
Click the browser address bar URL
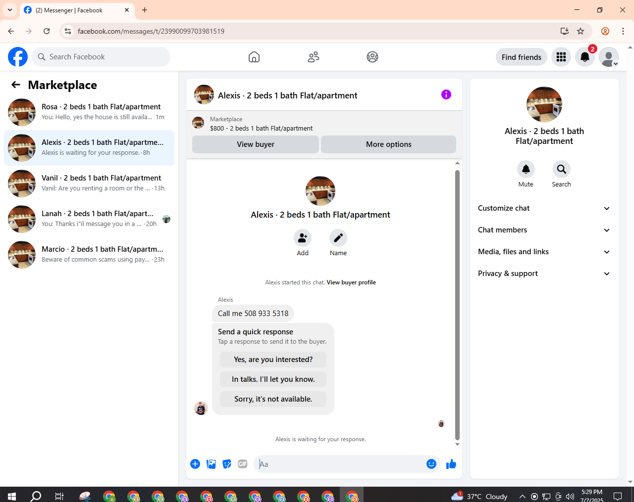pos(151,31)
